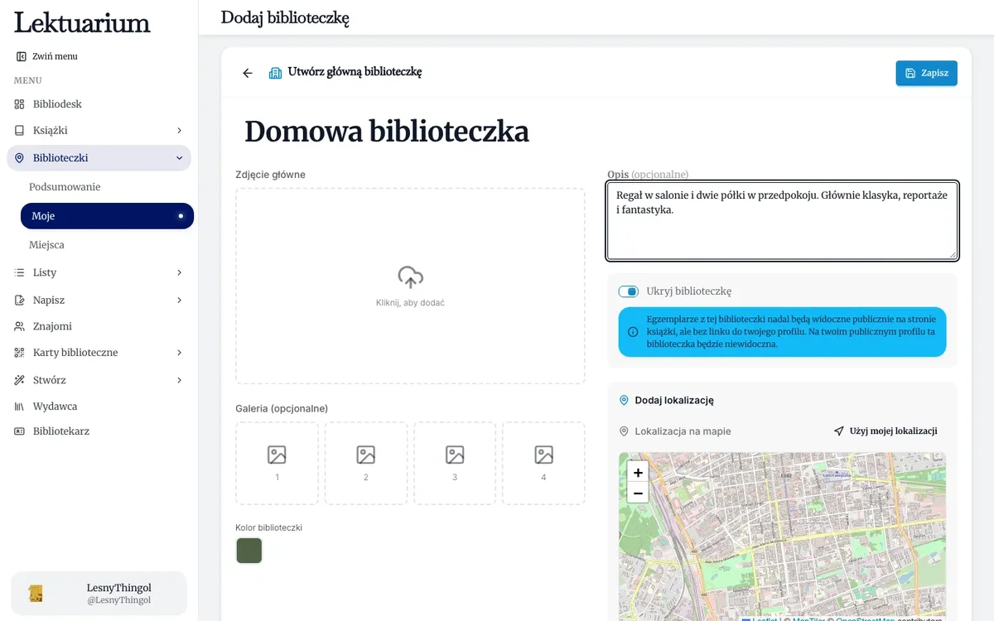
Task: Open the LesnyThingol user profile card
Action: [x=99, y=594]
